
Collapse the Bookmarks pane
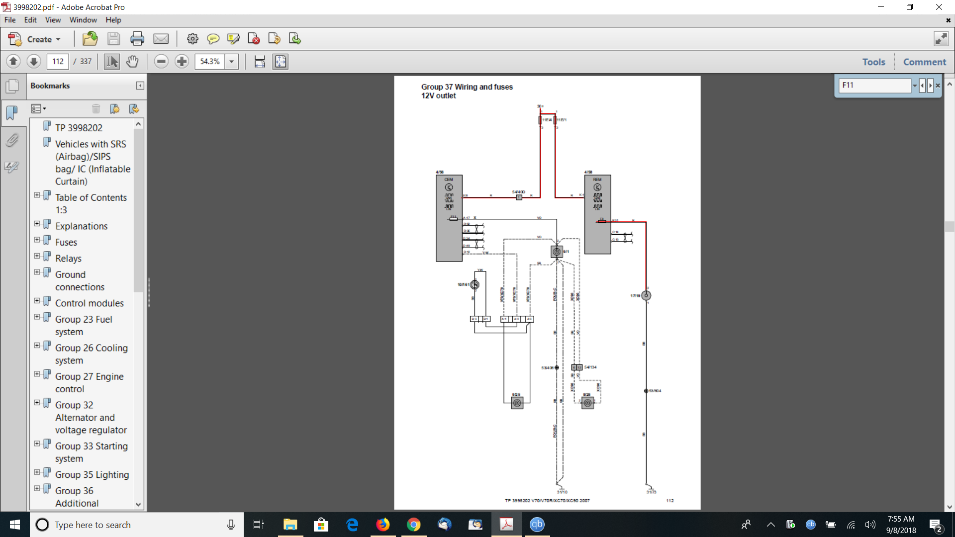click(140, 86)
